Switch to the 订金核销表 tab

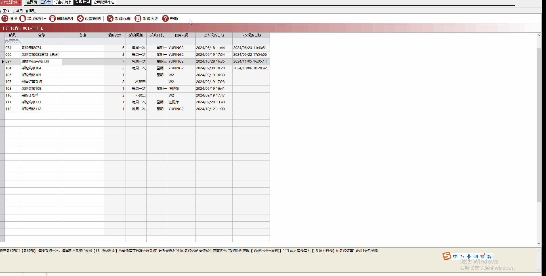click(x=63, y=2)
